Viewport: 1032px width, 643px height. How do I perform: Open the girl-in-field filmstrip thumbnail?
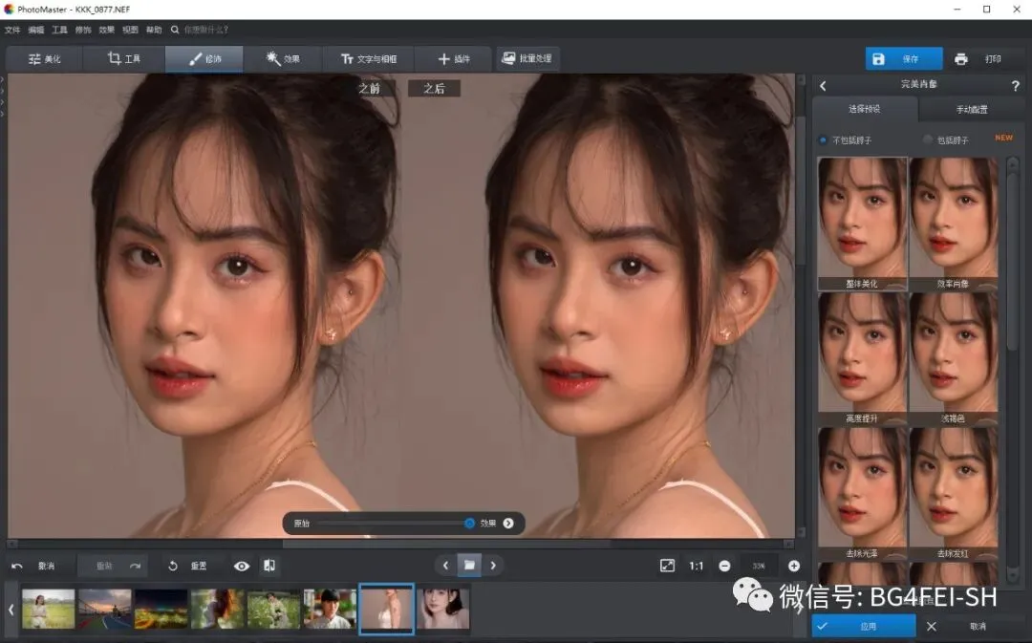[x=48, y=609]
